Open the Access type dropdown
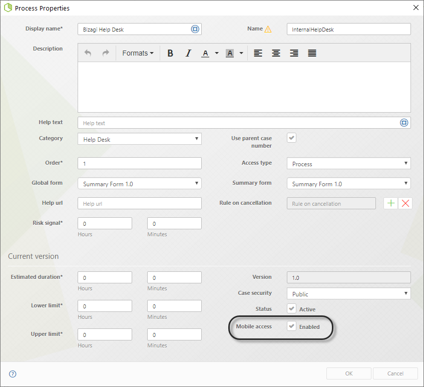 tap(349, 163)
